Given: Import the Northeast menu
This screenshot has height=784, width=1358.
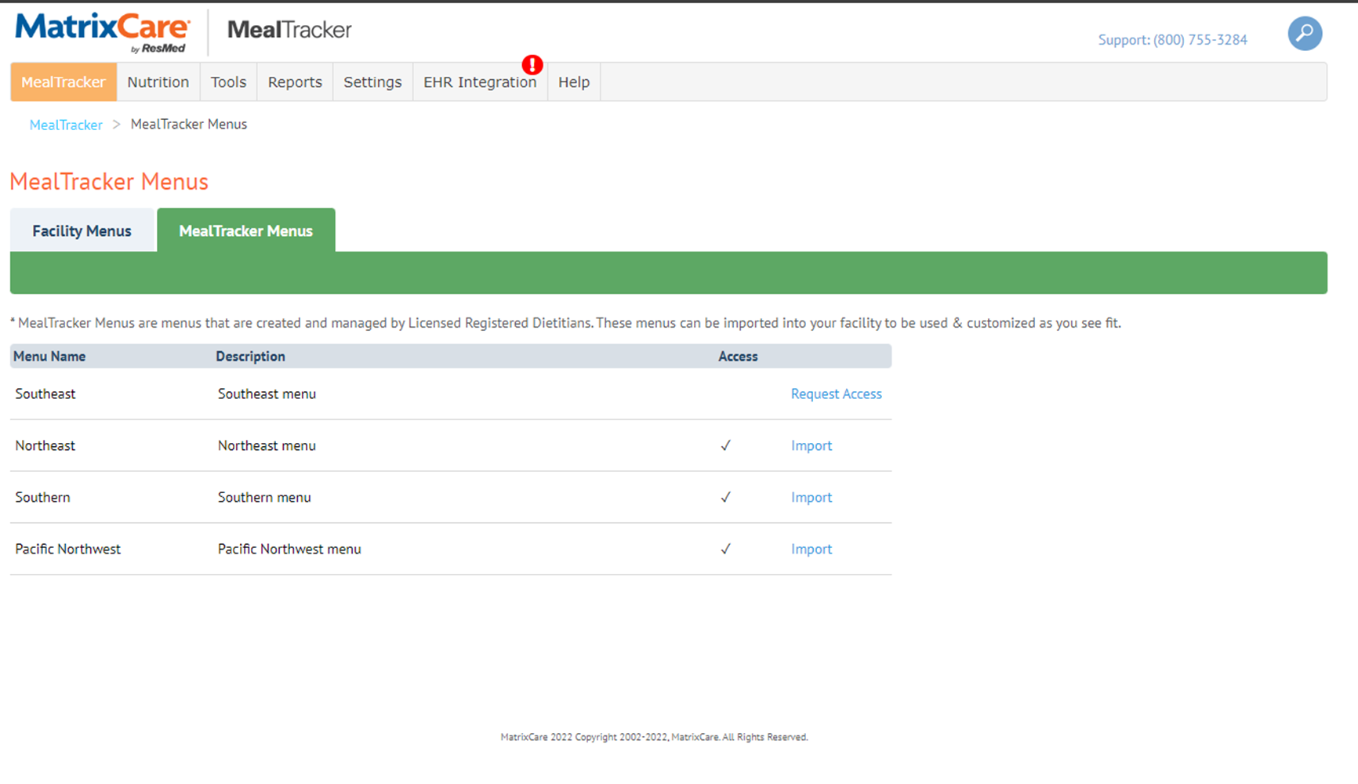Looking at the screenshot, I should (812, 445).
